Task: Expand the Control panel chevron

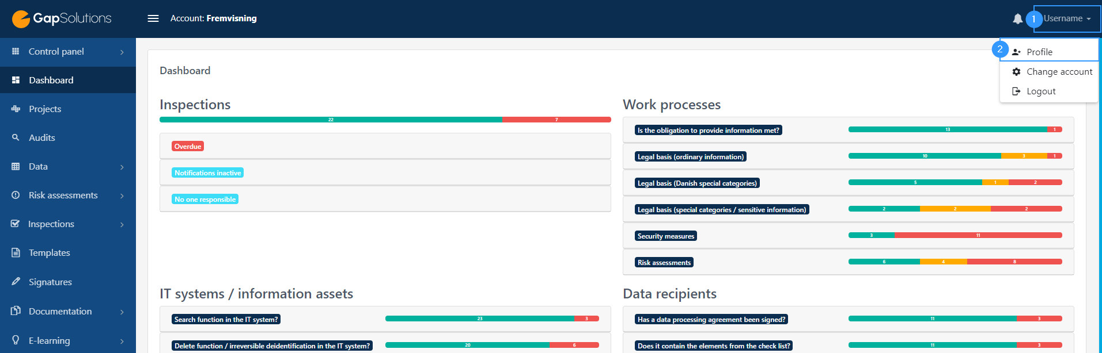Action: coord(122,52)
